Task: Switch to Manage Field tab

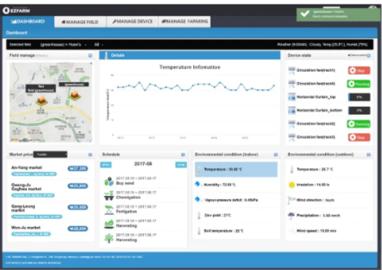Action: coord(80,22)
